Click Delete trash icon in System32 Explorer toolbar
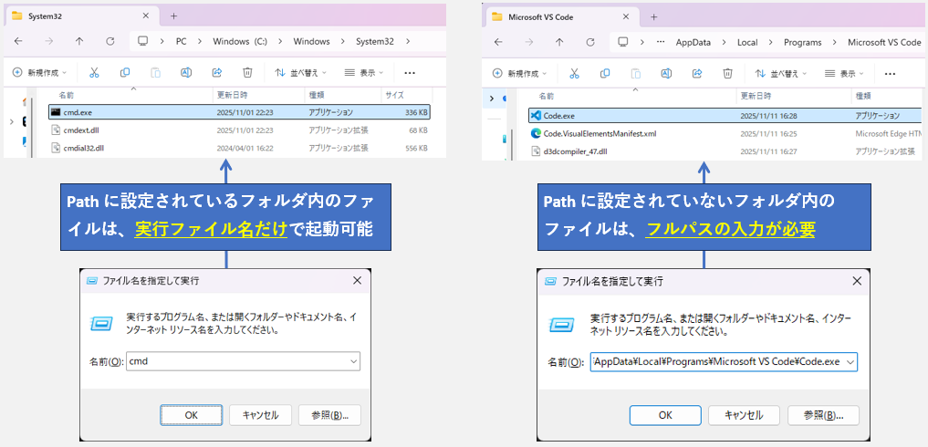This screenshot has width=928, height=447. [247, 73]
